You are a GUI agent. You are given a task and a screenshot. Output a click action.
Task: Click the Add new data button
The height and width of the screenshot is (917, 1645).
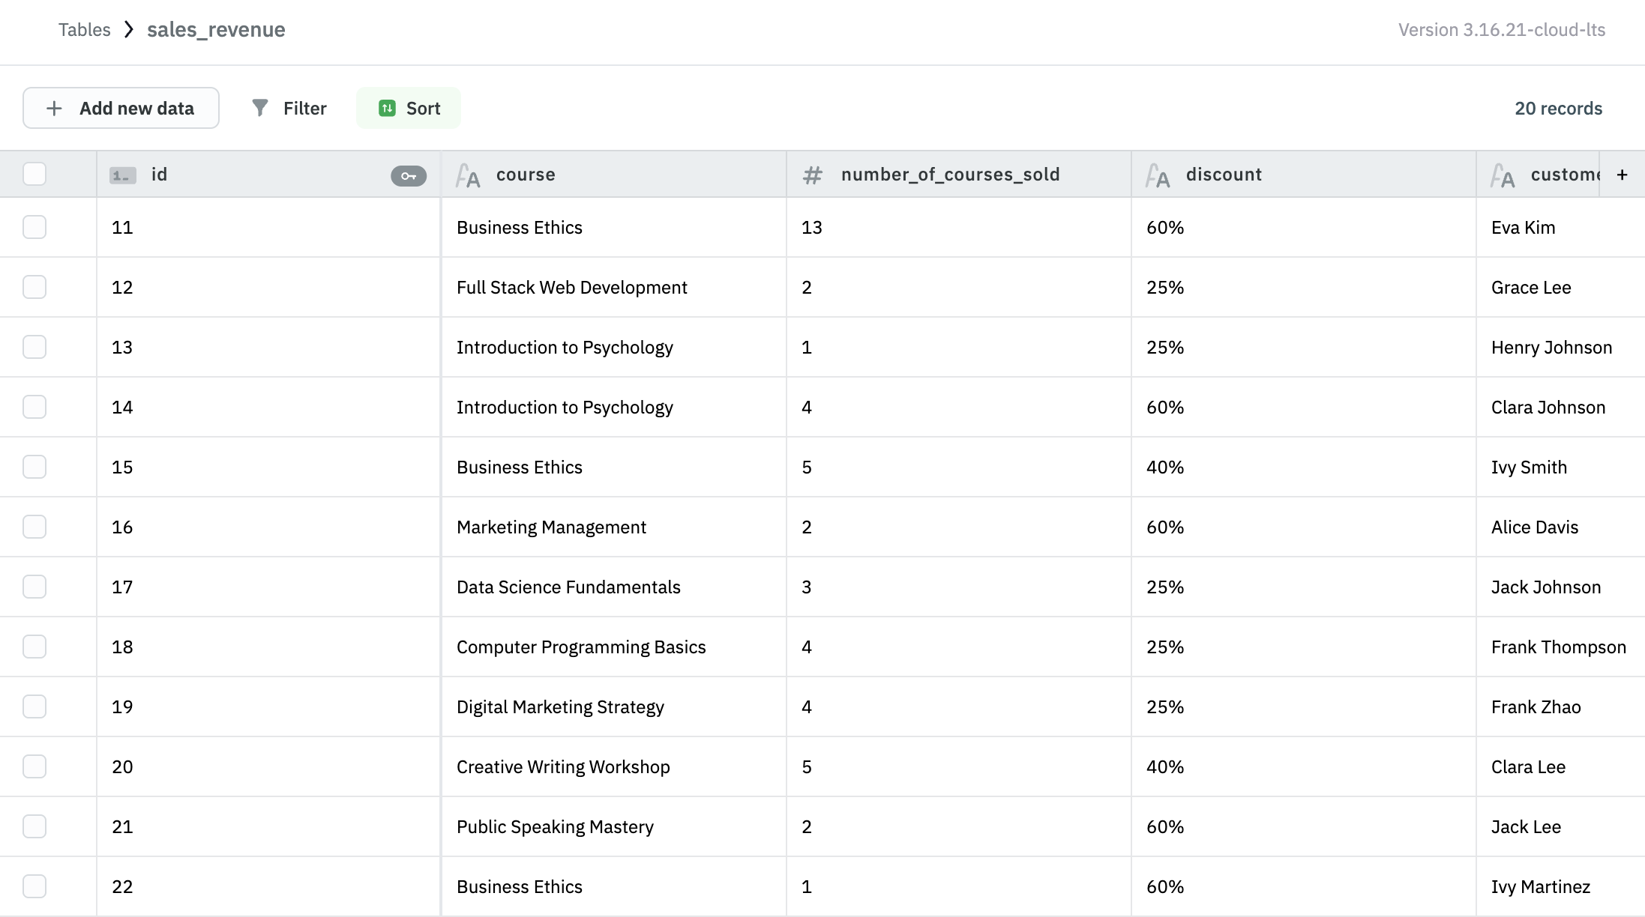121,107
